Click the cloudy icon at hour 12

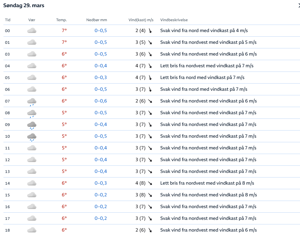tap(32, 160)
